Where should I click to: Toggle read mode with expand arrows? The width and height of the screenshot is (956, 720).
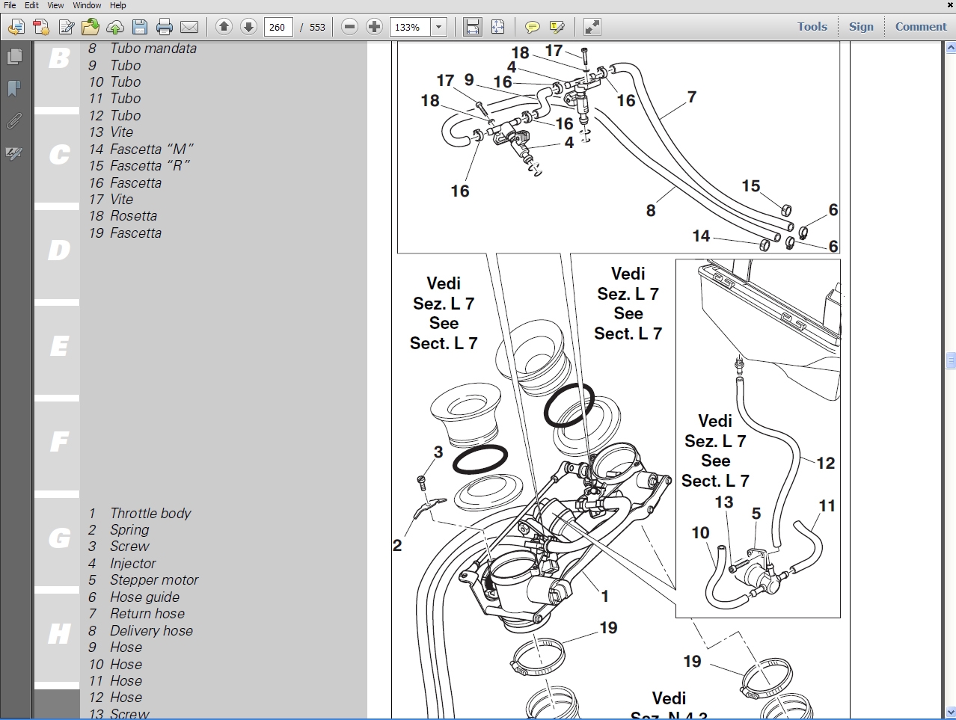tap(592, 28)
